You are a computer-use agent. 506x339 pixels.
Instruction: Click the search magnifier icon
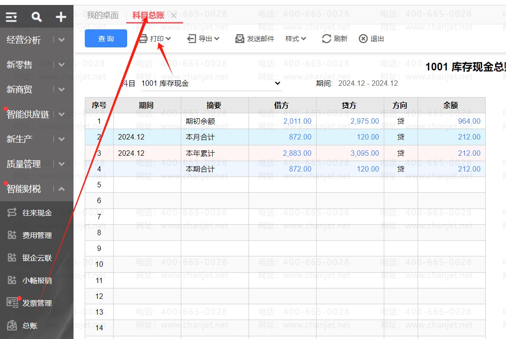37,17
